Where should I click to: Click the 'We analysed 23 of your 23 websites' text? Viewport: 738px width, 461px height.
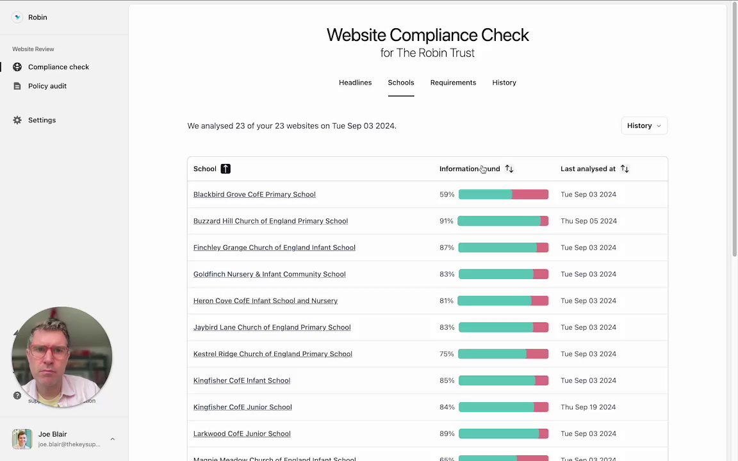tap(292, 126)
